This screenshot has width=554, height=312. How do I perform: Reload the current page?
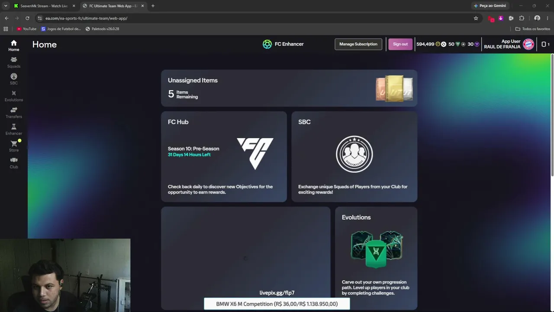pos(27,18)
